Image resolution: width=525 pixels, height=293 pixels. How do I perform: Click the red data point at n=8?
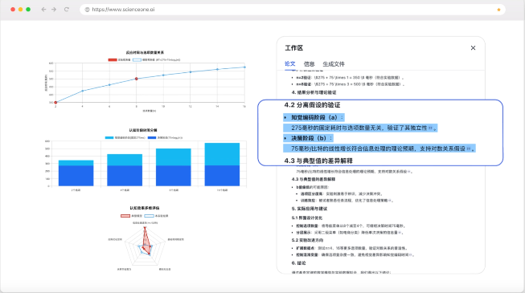click(x=136, y=79)
